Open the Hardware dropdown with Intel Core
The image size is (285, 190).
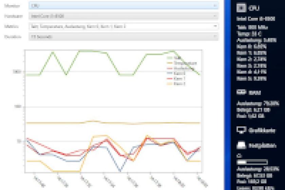(x=123, y=16)
